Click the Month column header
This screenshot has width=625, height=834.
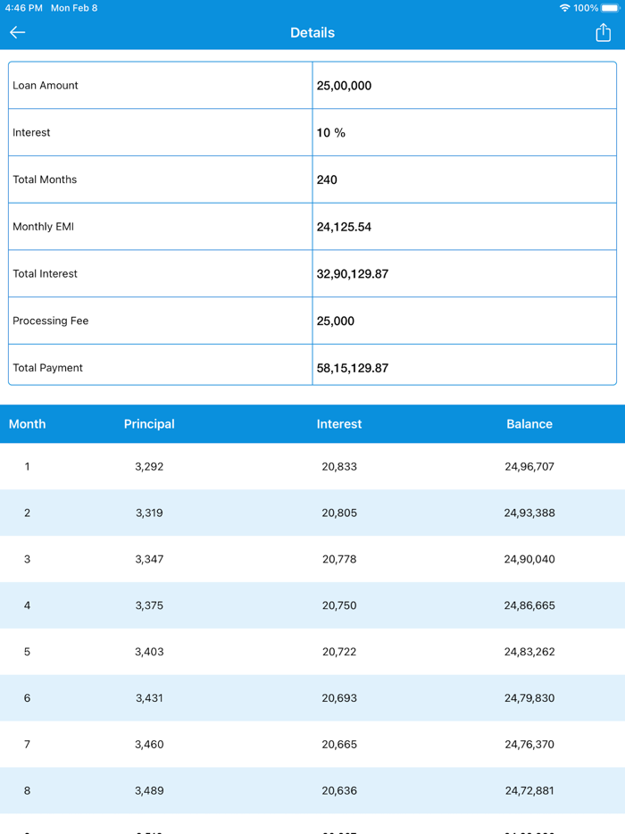click(28, 423)
